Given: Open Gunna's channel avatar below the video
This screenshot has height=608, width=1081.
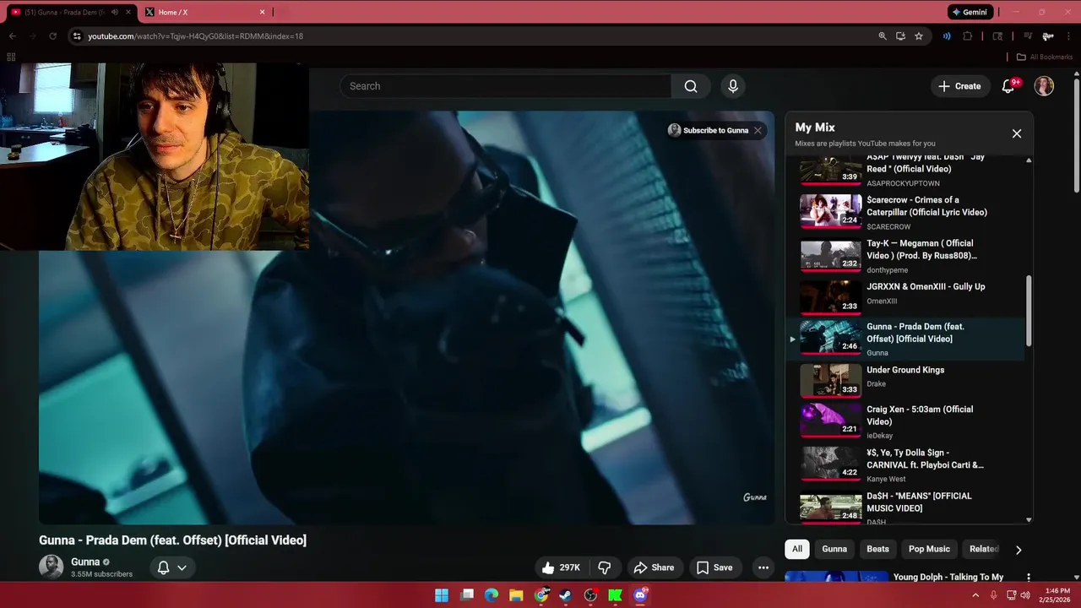Looking at the screenshot, I should click(x=51, y=567).
